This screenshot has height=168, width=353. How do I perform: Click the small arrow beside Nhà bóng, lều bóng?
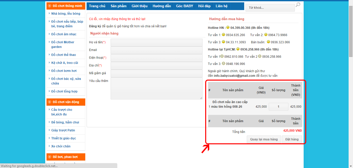tap(49, 14)
